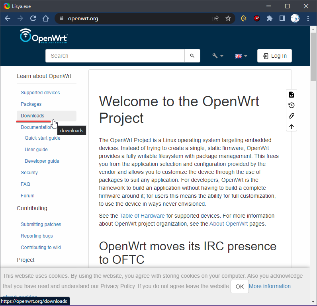Open the language flag dropdown

(x=241, y=56)
